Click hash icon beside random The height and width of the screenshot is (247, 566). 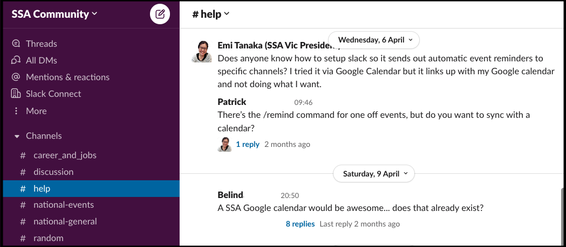click(23, 238)
